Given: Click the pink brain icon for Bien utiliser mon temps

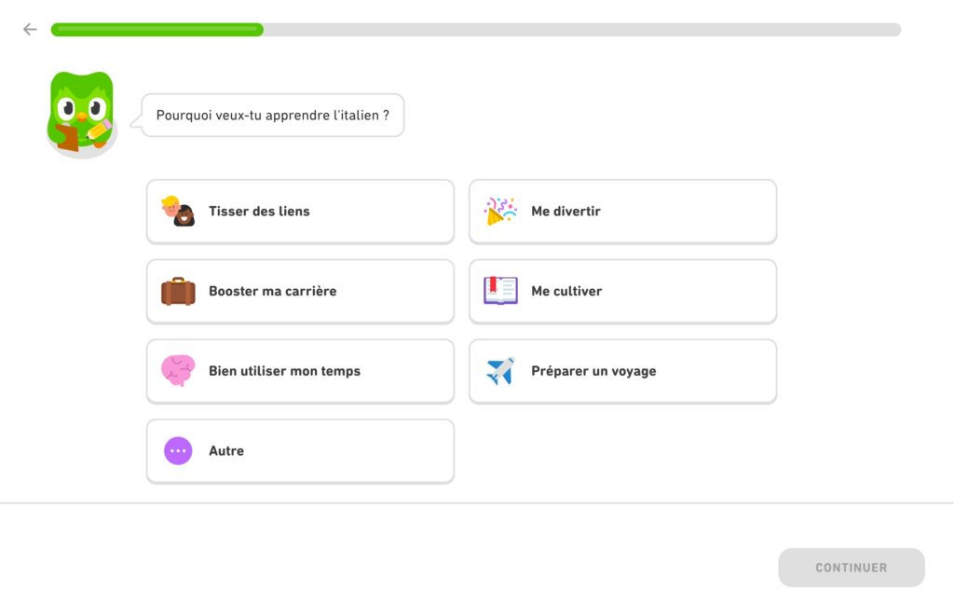Looking at the screenshot, I should point(177,371).
